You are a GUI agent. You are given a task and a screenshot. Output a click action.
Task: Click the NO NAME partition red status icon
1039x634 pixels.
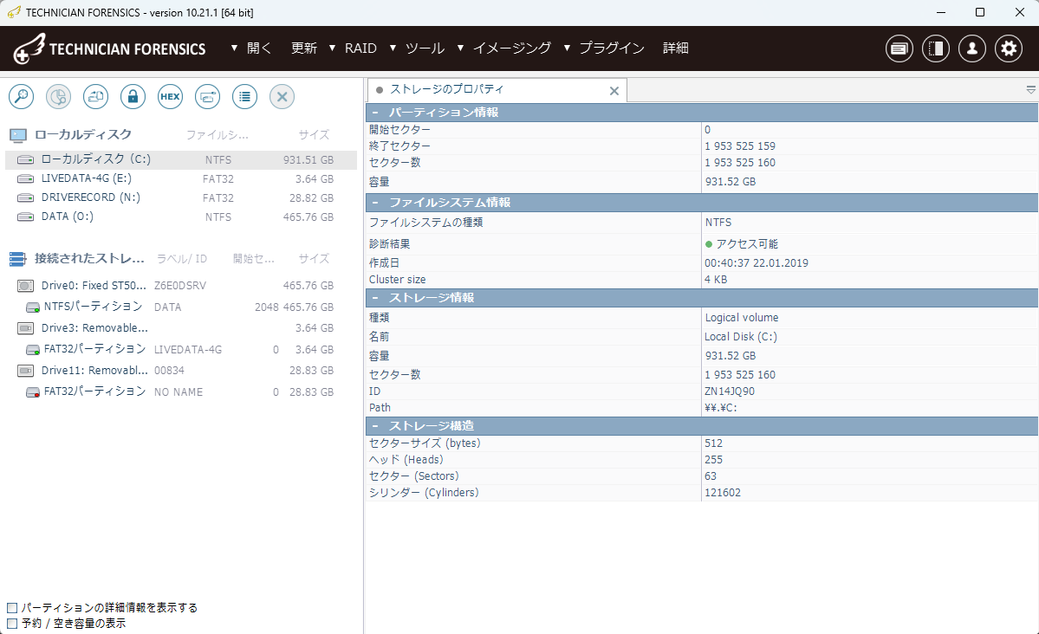point(32,392)
